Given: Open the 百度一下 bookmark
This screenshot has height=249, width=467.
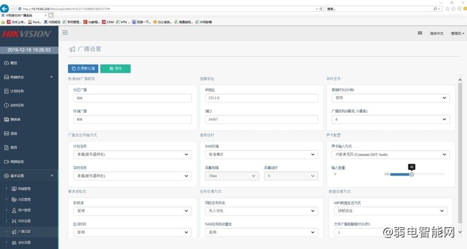Looking at the screenshot, I should click(142, 22).
